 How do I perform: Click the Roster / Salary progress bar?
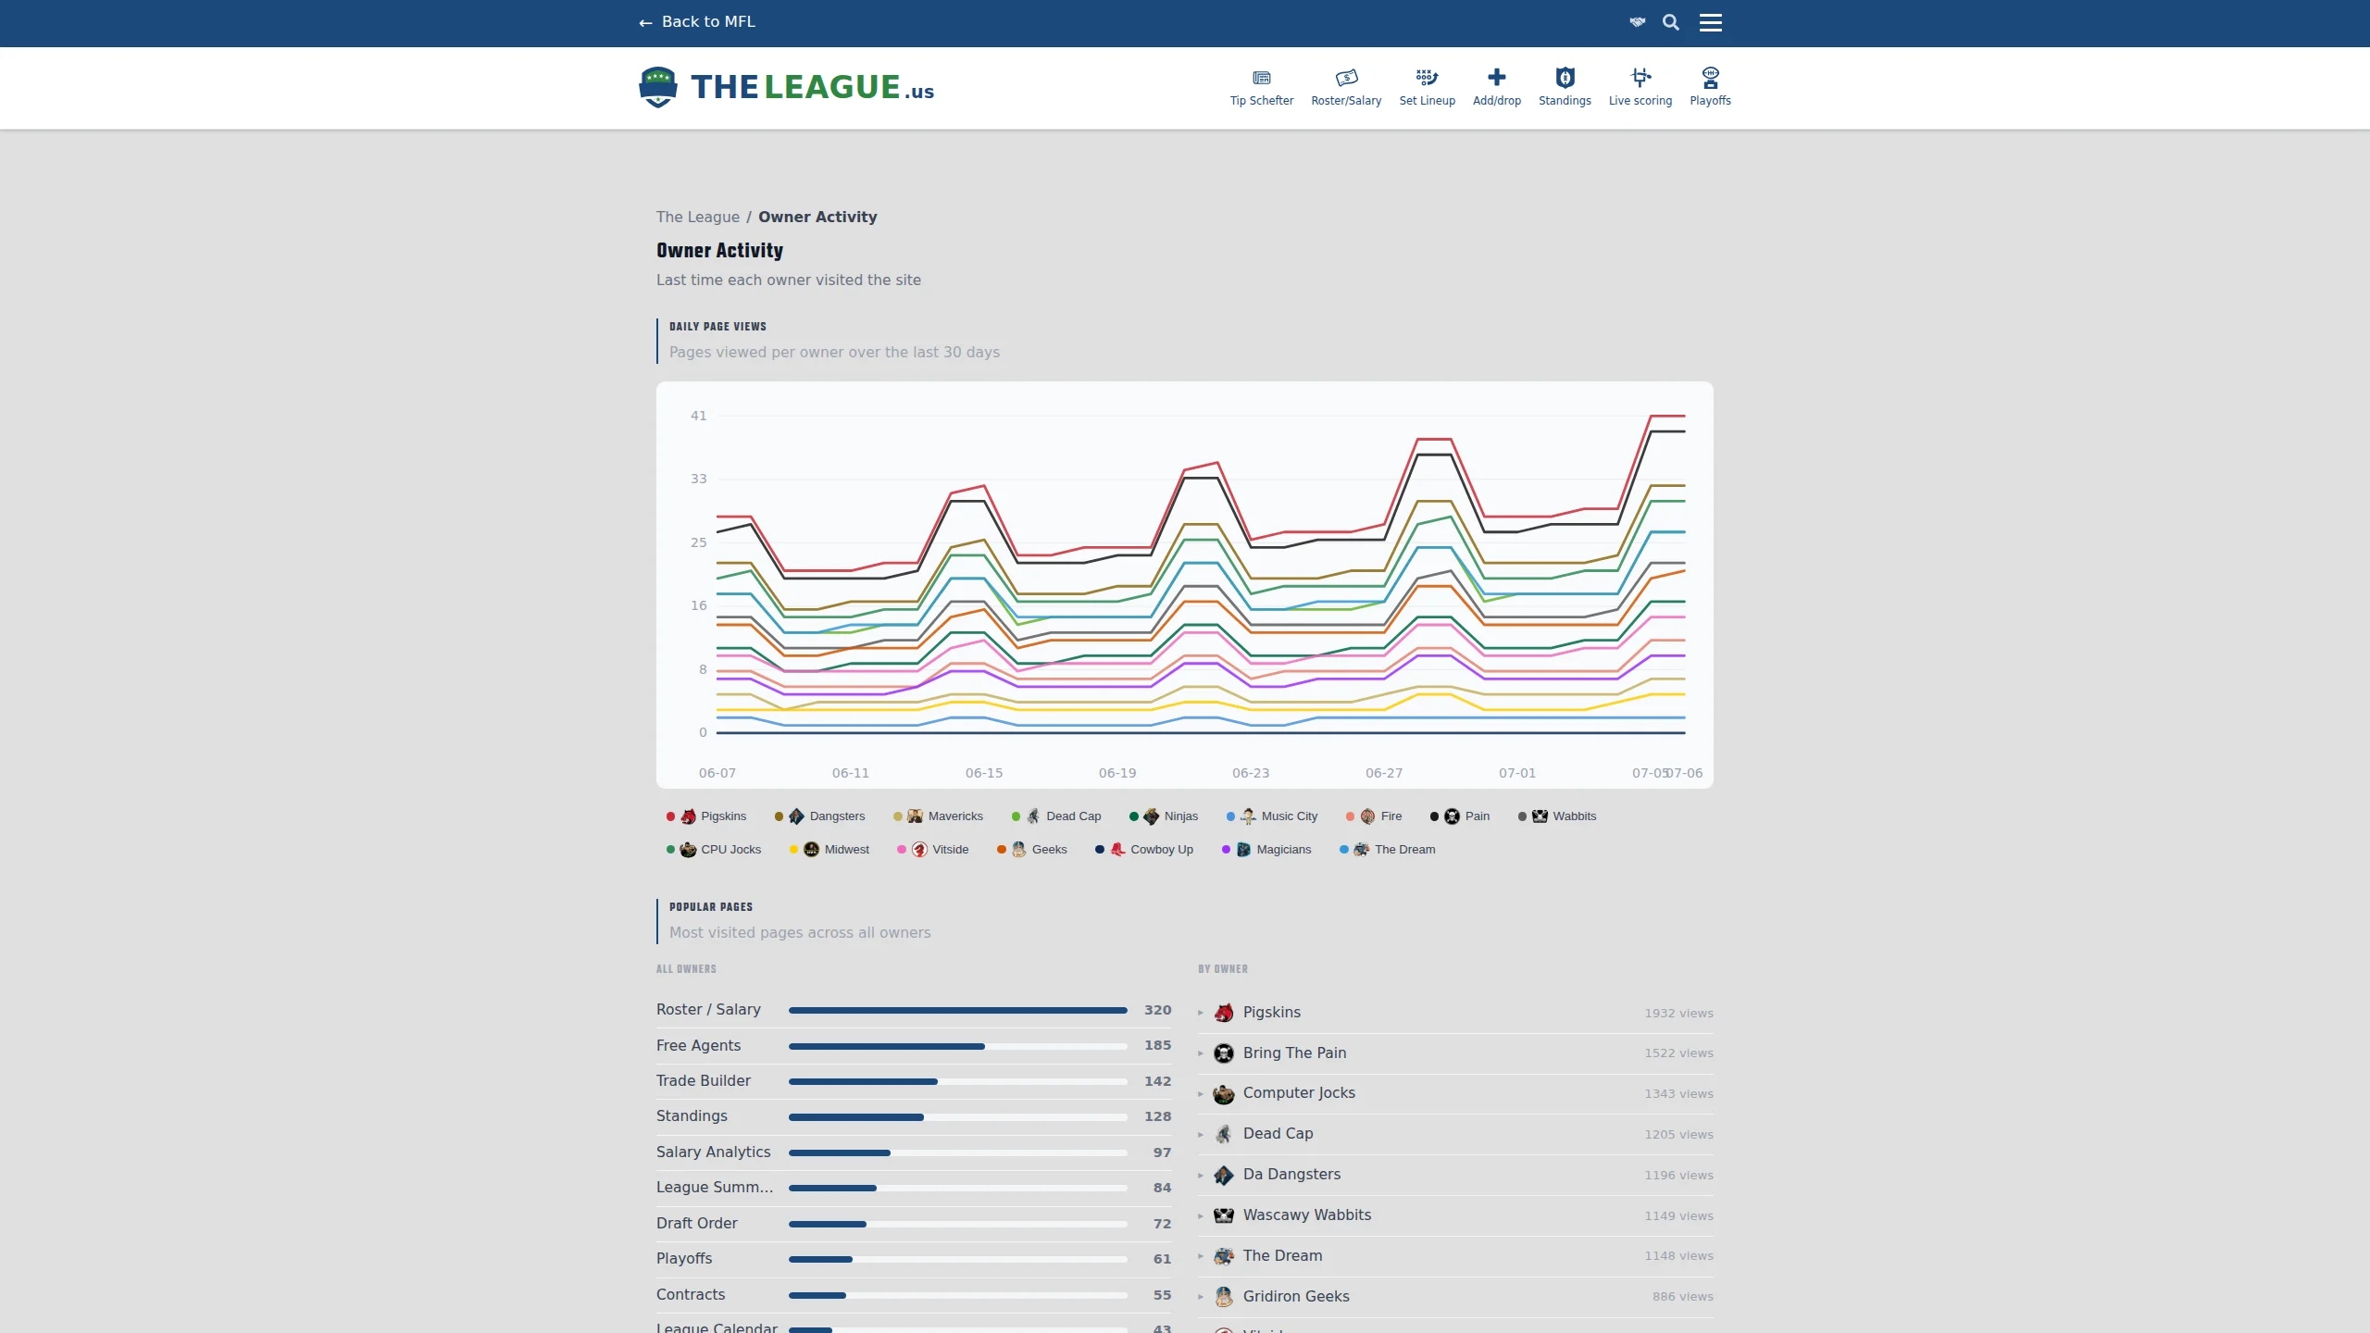(x=957, y=1010)
